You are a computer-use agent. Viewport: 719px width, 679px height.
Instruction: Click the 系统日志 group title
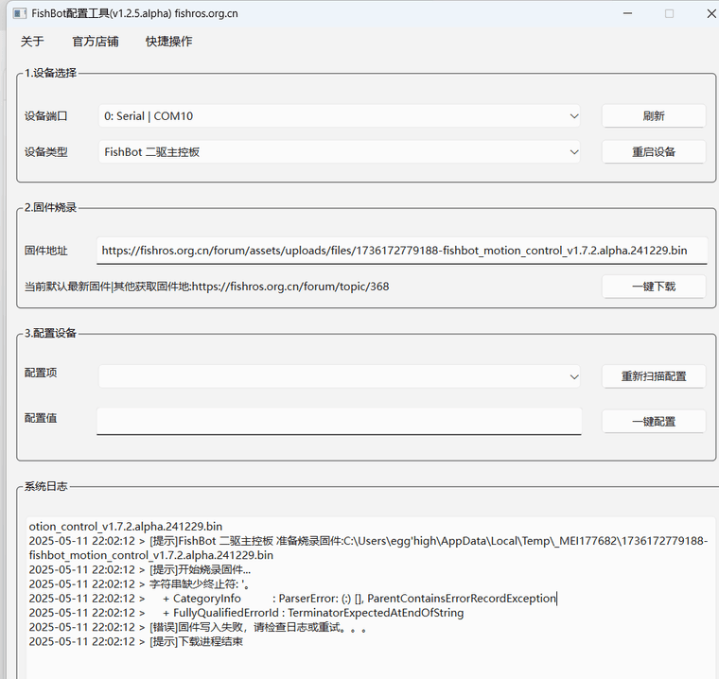click(x=45, y=486)
